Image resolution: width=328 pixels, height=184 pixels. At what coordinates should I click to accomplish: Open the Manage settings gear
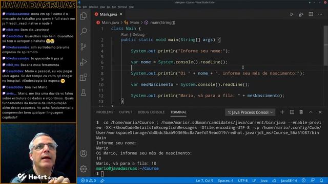(84, 169)
